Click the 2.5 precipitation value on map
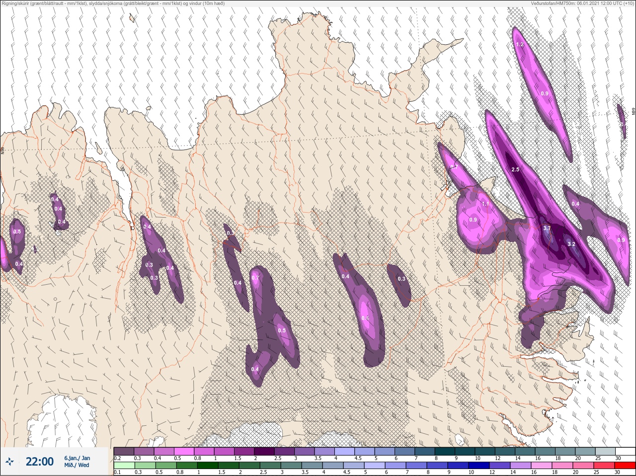This screenshot has height=476, width=636. coord(515,169)
